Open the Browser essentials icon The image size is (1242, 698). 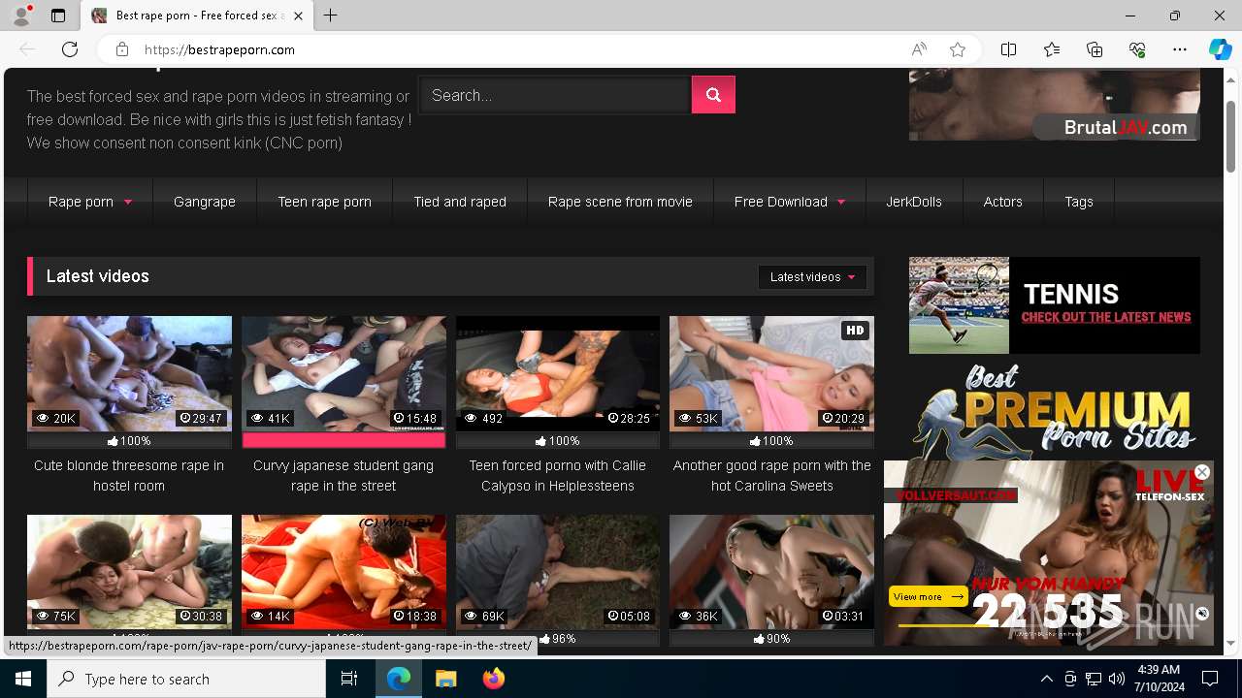tap(1137, 49)
